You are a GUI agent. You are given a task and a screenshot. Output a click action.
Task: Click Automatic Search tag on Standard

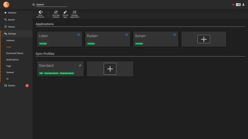tap(51, 73)
